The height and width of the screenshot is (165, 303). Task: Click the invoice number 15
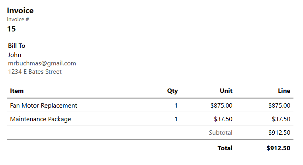pyautogui.click(x=11, y=29)
